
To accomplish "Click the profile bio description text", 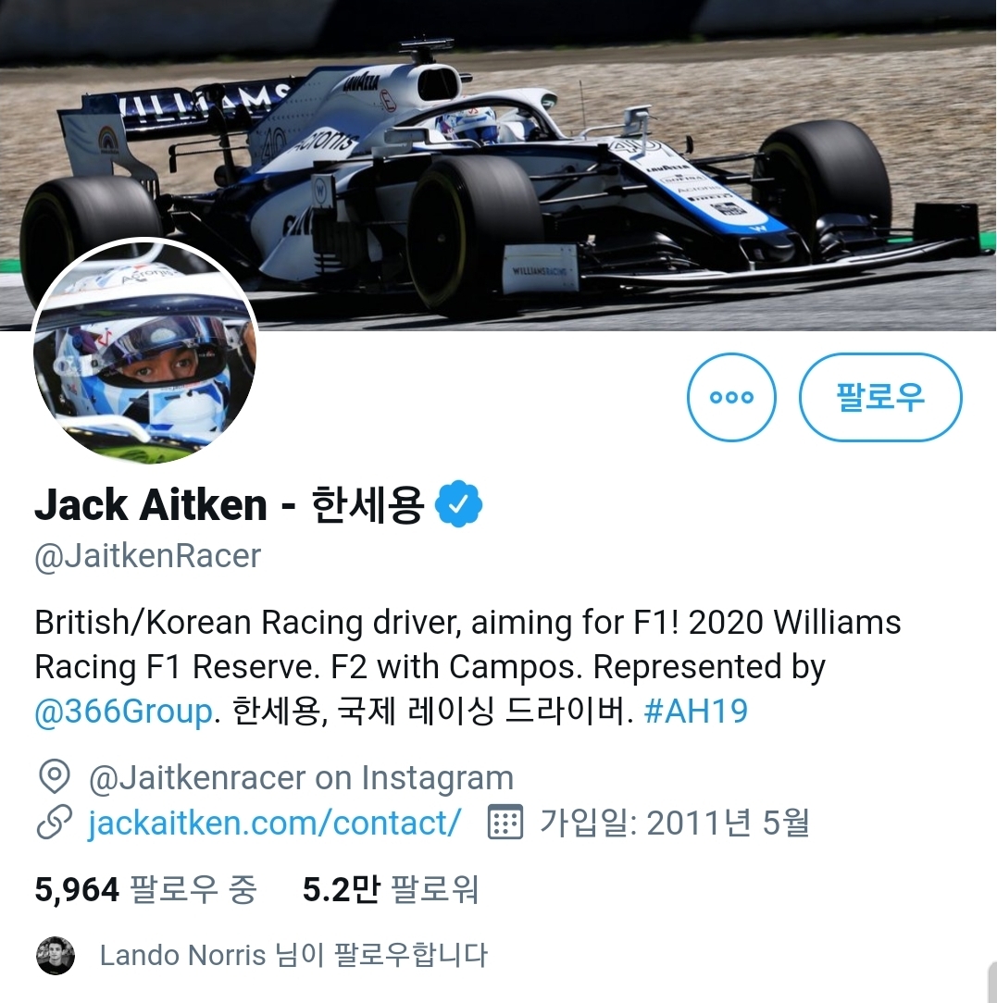I will (x=467, y=666).
